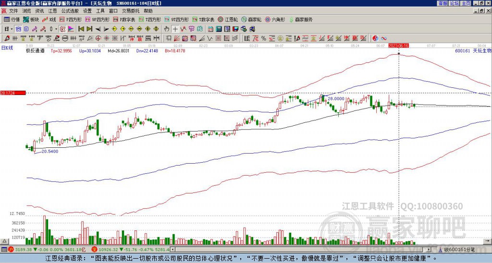Screen dimensions: 492x263
Task: Open the calculator icon
Action: click(219, 29)
